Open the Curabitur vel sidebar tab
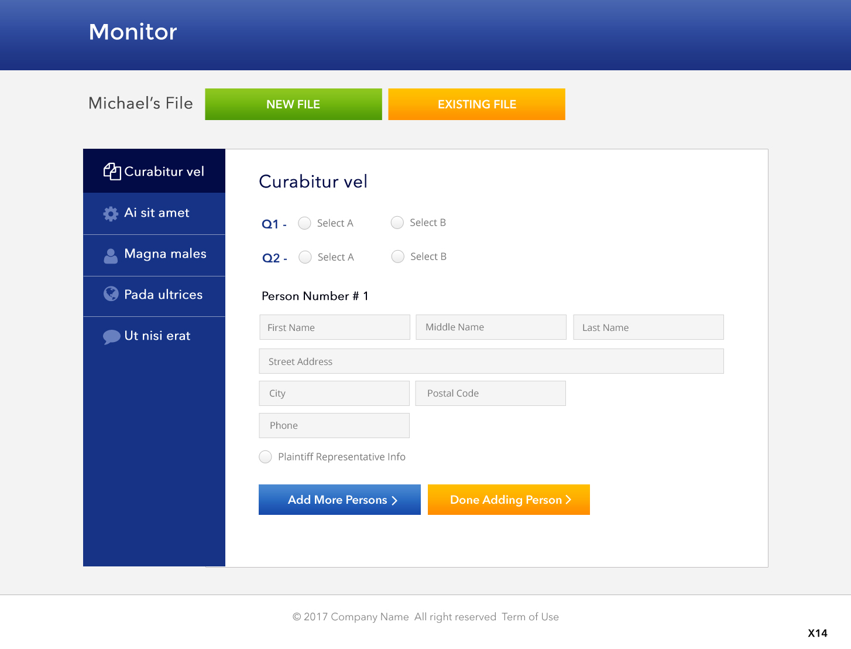Screen dimensions: 851x649 point(154,171)
